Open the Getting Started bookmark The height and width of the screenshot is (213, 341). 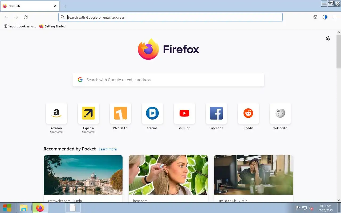(52, 26)
